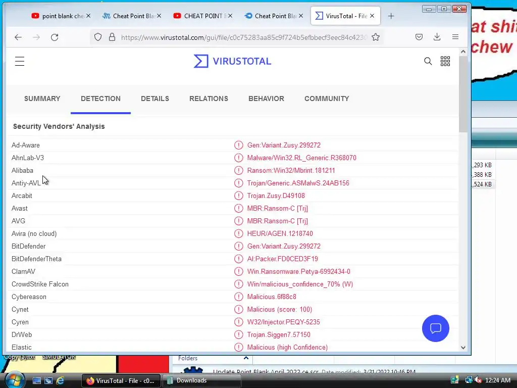Click the Alibaba row alert icon
517x388 pixels.
pos(238,171)
